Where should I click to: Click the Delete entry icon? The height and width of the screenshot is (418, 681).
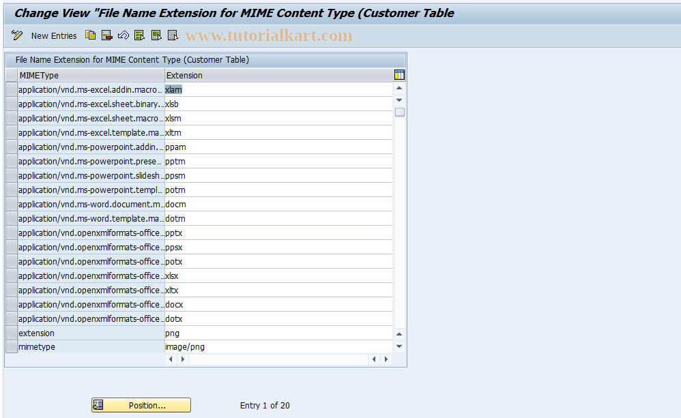(x=107, y=35)
